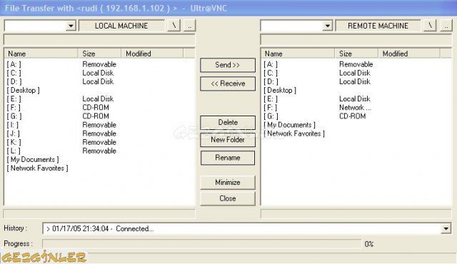Select local removable drive [ L: ]
The width and height of the screenshot is (457, 264).
click(14, 151)
